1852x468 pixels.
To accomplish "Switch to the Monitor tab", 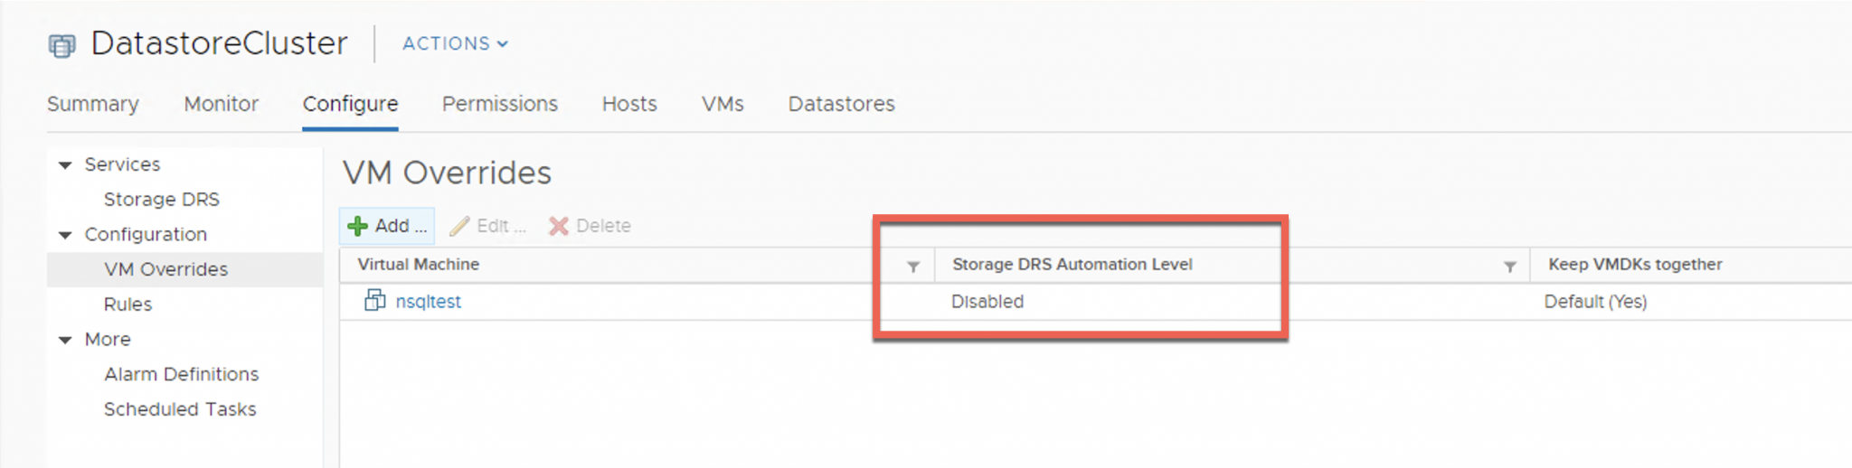I will 222,104.
